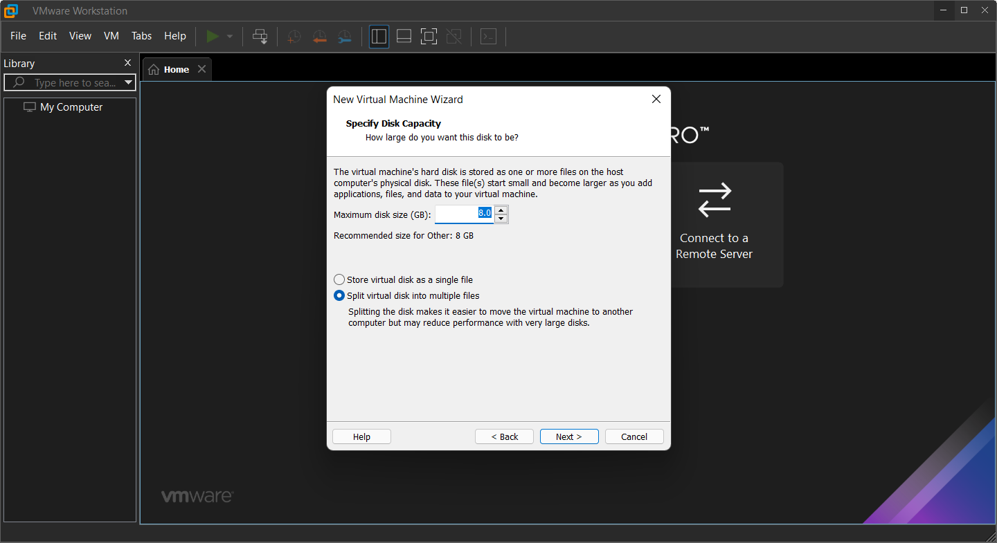997x543 pixels.
Task: Open the Tabs menu
Action: point(142,36)
